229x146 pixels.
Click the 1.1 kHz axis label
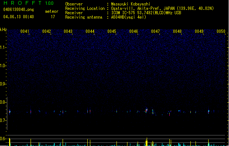coord(3,47)
